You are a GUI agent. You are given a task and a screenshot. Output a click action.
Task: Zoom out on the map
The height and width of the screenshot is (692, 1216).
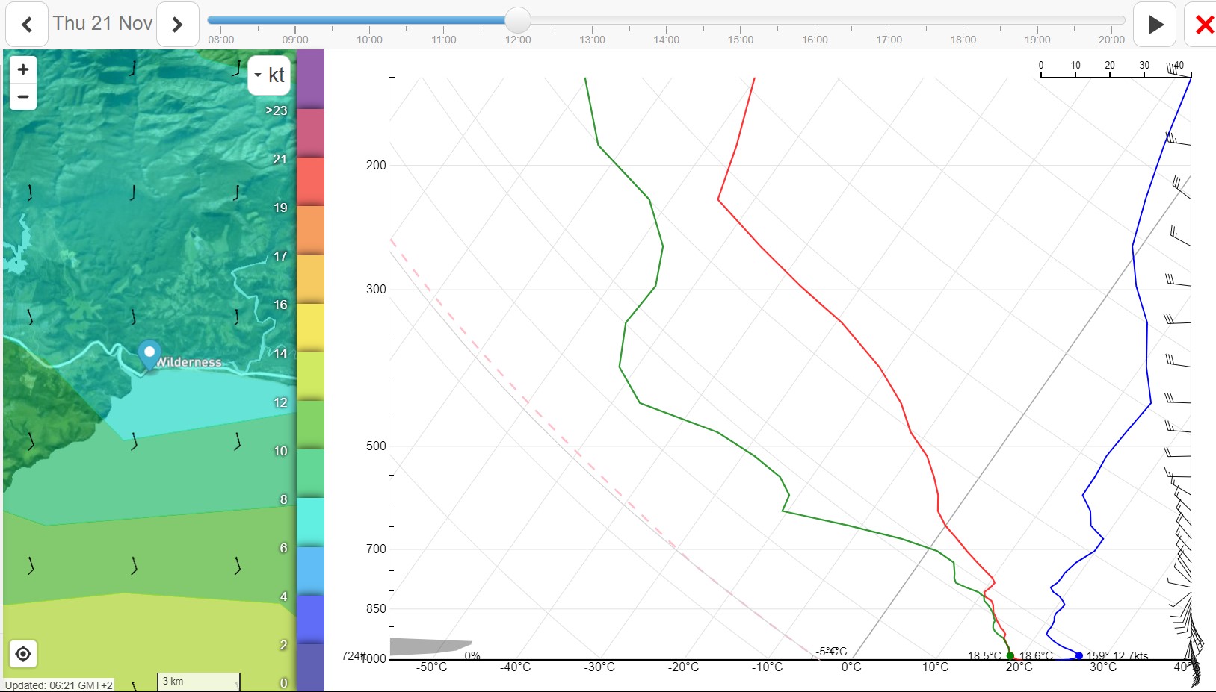pos(23,97)
